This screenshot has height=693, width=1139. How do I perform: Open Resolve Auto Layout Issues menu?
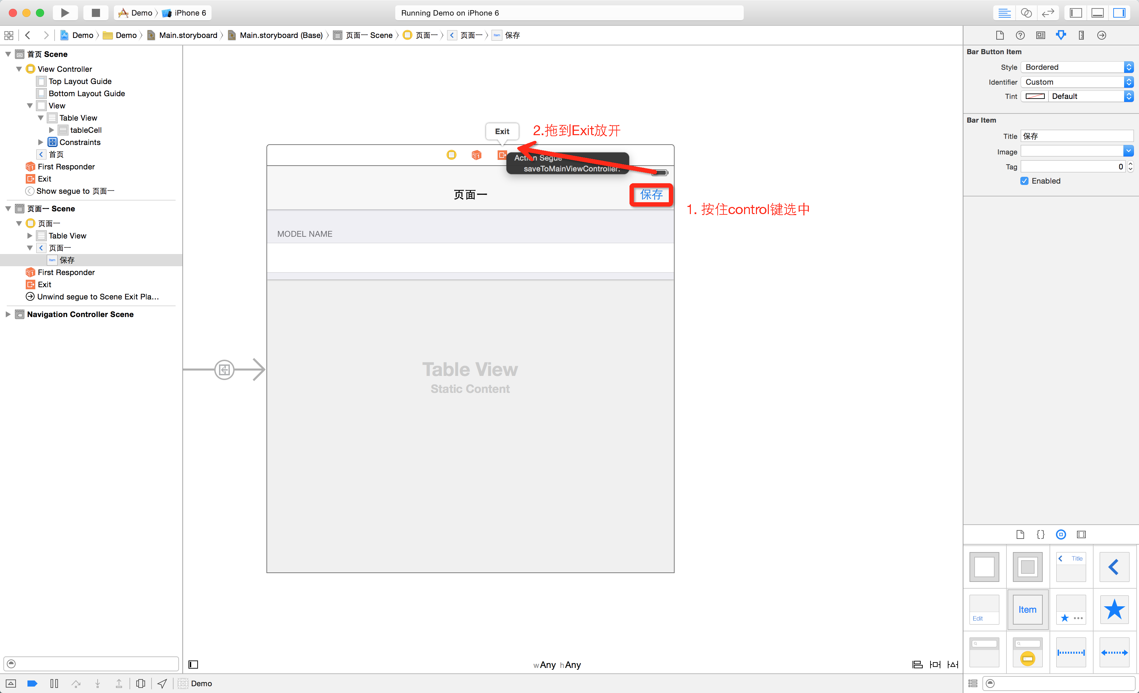[x=953, y=664]
